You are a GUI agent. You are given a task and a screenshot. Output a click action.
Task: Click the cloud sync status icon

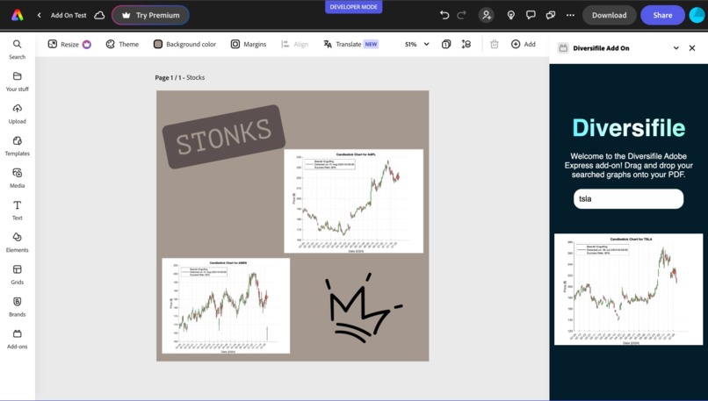point(99,15)
